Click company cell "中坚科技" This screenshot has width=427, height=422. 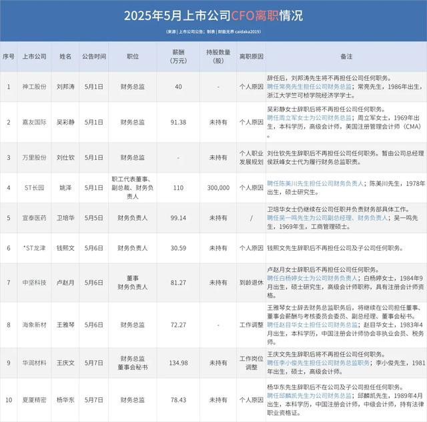34,283
